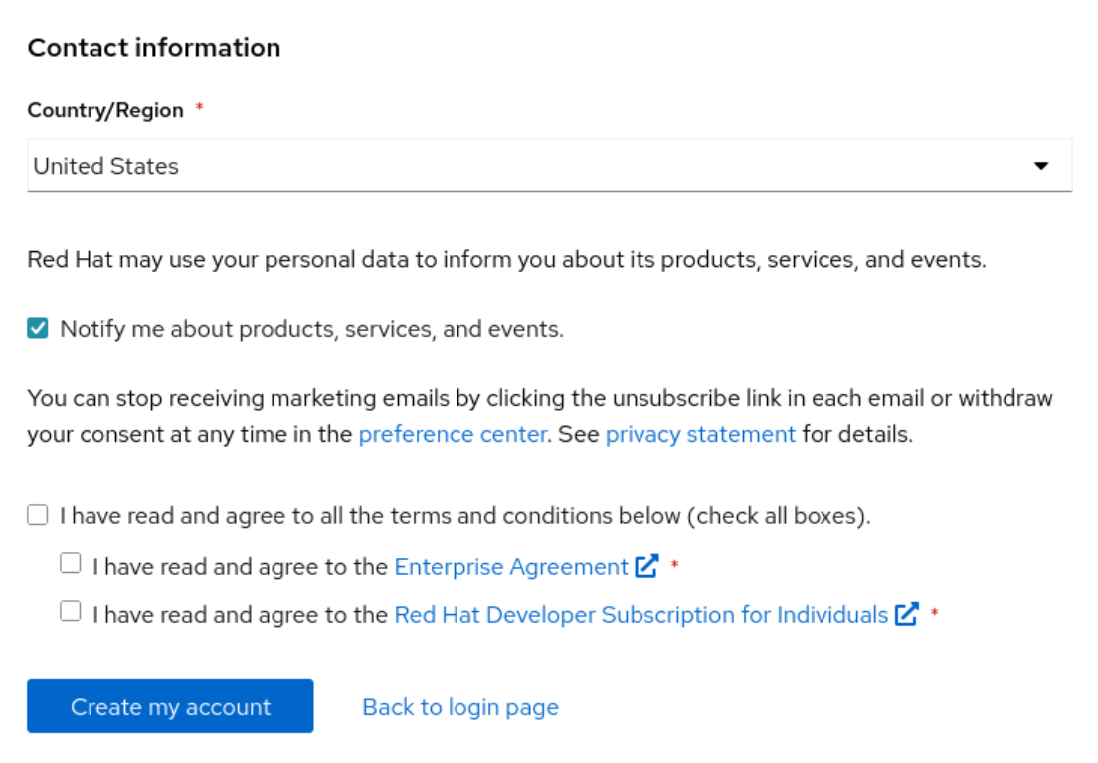Screen dimensions: 1098x763
Task: Click the "Notify me about products" label text
Action: pos(311,329)
